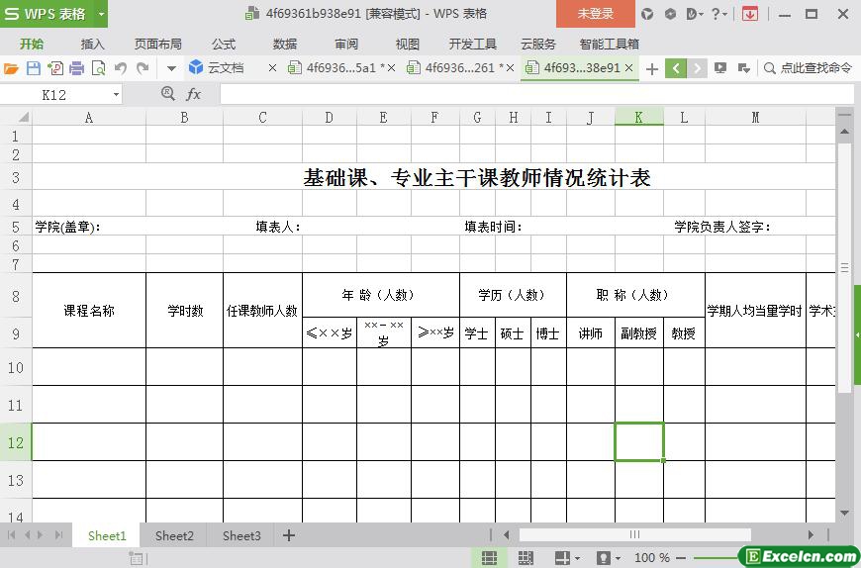The height and width of the screenshot is (568, 861).
Task: Switch to Sheet2 tab
Action: pos(174,535)
